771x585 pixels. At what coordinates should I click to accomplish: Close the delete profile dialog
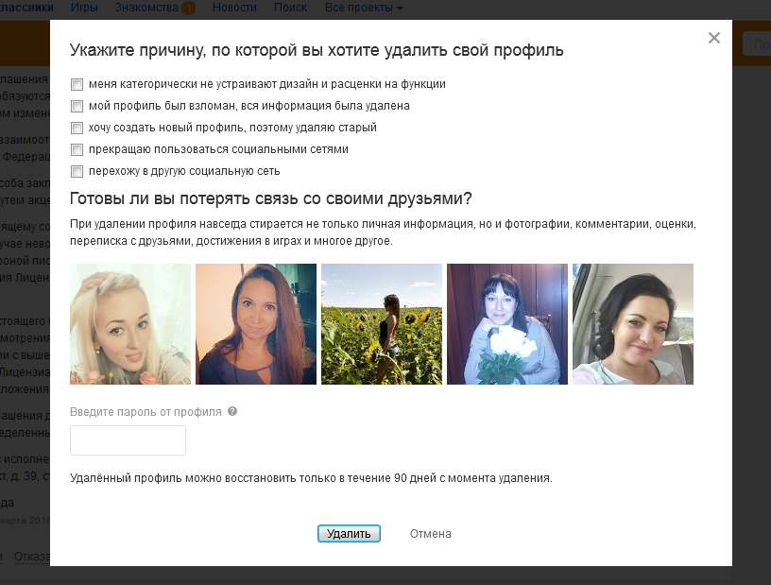point(713,38)
